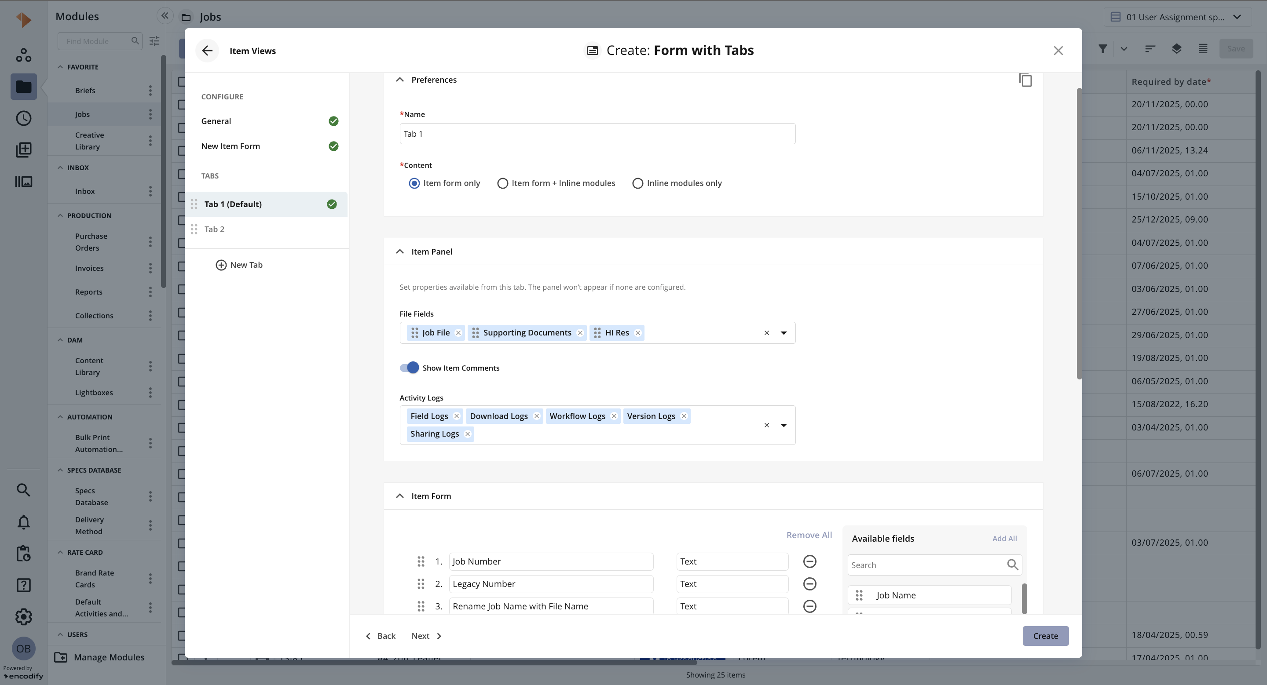Viewport: 1267px width, 685px height.
Task: Toggle Show Item Comments switch
Action: [409, 368]
